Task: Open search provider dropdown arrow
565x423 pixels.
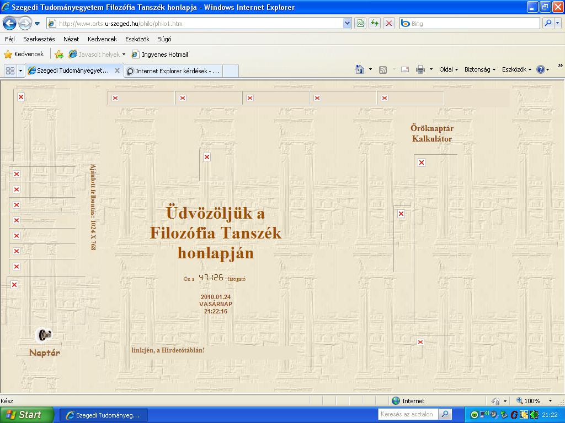Action: [558, 24]
